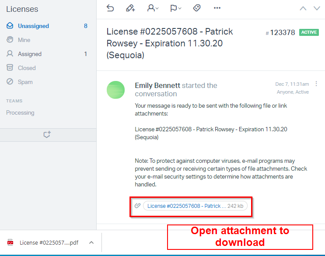The image size is (325, 256).
Task: Open the Mine folder
Action: click(48, 40)
